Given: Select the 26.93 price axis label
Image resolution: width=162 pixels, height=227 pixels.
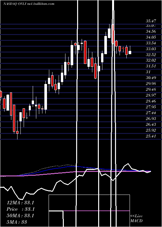Looking at the screenshot, I should [x=151, y=119].
